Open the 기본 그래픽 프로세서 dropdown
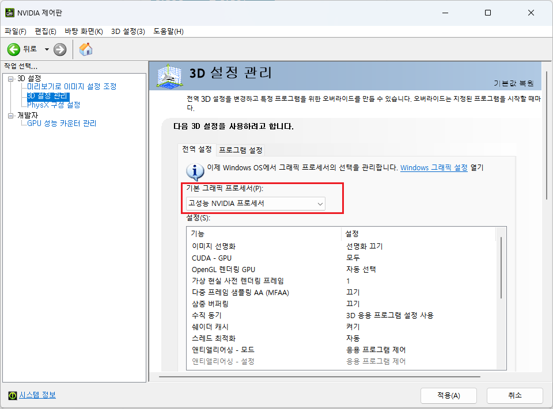The width and height of the screenshot is (553, 409). coord(255,204)
